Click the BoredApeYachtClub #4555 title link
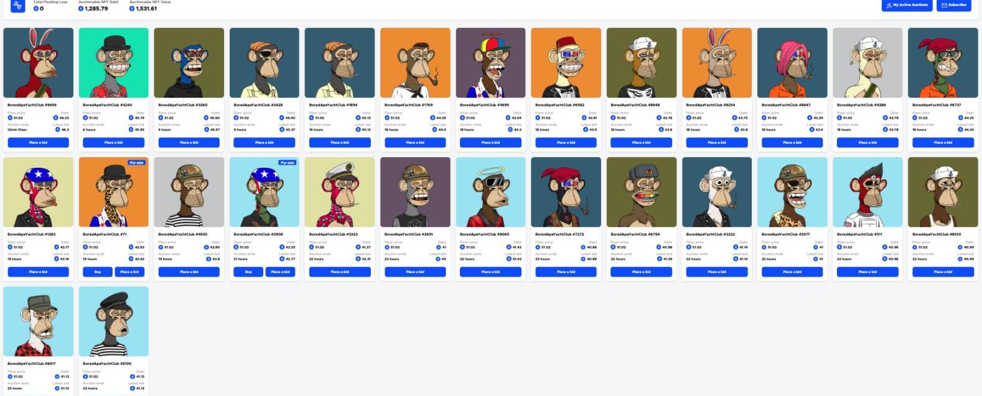Image resolution: width=982 pixels, height=396 pixels. (x=183, y=234)
